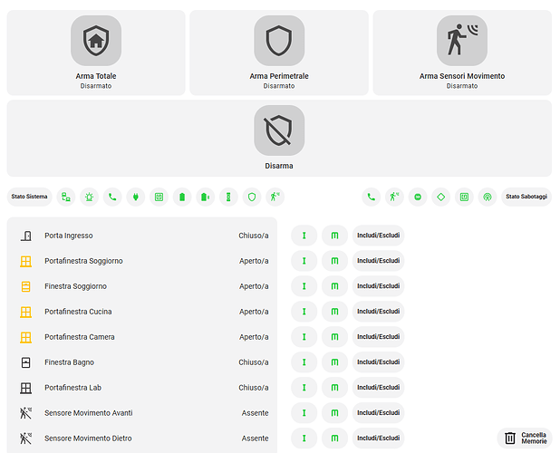
Task: Click the motion walker icon in Stato Sistema row
Action: (275, 197)
